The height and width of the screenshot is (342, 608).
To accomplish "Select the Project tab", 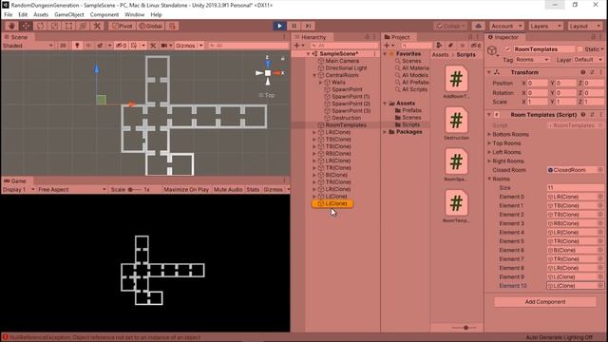I will click(x=397, y=37).
